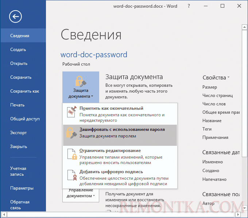The image size is (248, 218).
Task: Click the horizontal scrollbar right arrow
Action: (238, 214)
